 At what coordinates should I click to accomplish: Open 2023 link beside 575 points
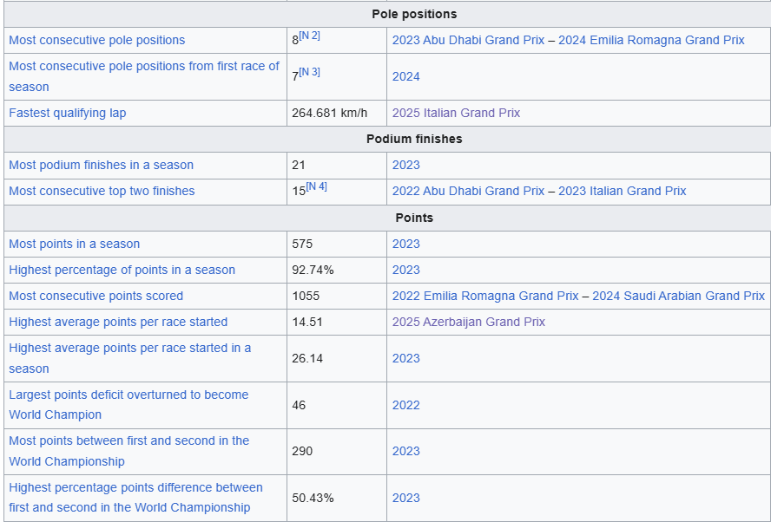[405, 244]
